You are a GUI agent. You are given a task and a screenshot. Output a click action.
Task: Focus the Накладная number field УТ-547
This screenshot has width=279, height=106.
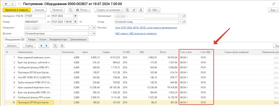pyautogui.click(x=35, y=16)
